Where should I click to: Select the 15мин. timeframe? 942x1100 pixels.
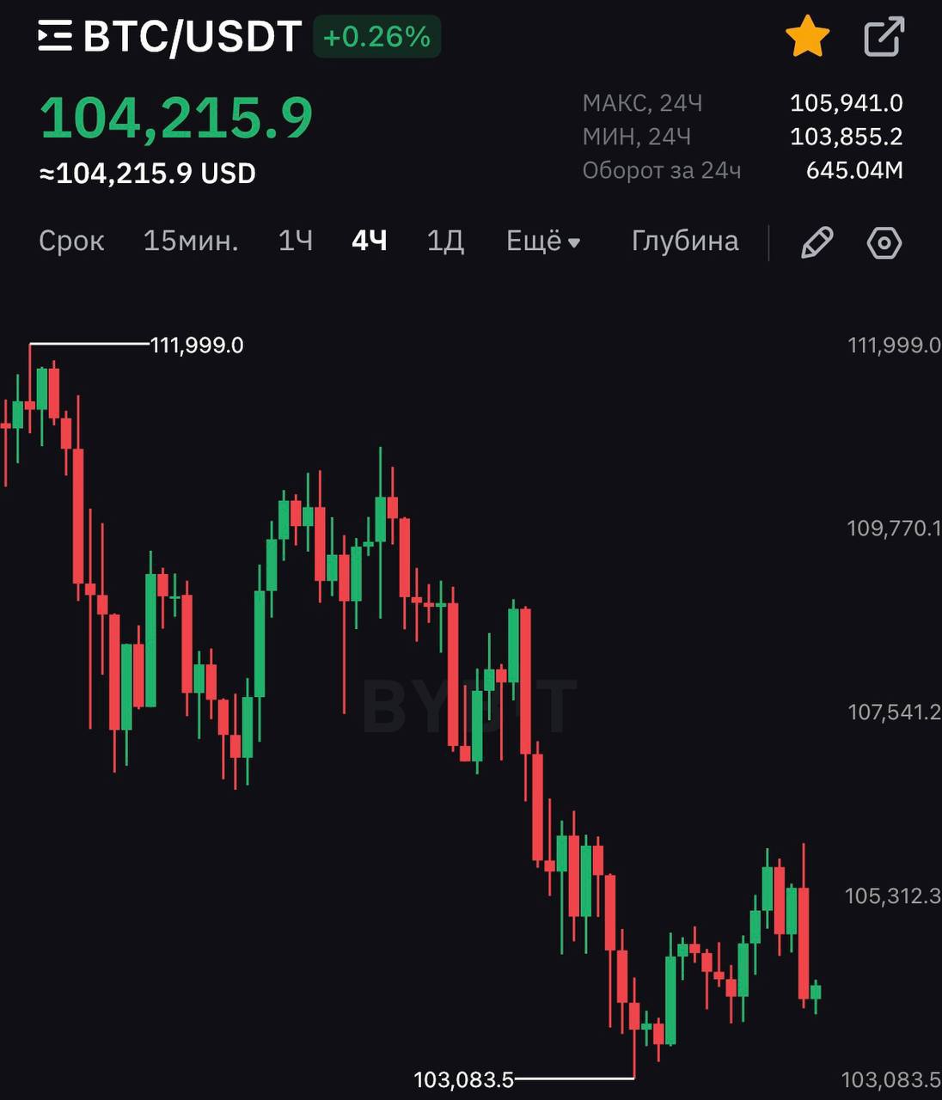click(191, 241)
